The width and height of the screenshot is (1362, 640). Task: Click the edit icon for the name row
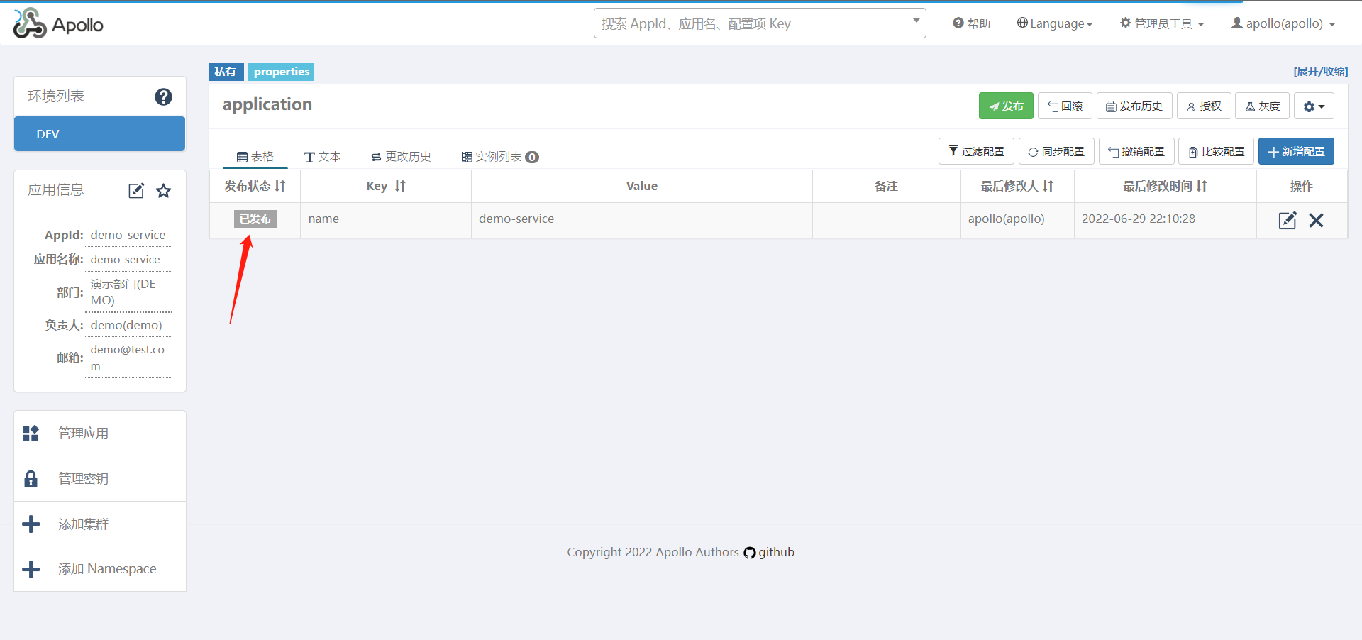pyautogui.click(x=1287, y=221)
